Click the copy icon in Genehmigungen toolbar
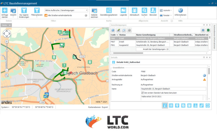The width and height of the screenshot is (217, 133). (124, 30)
